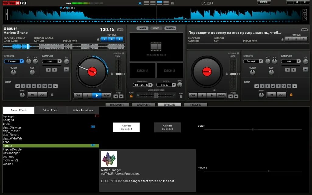Viewport: 312px width, 195px height.
Task: Set left deck loop to 16 beats
Action: point(44,86)
